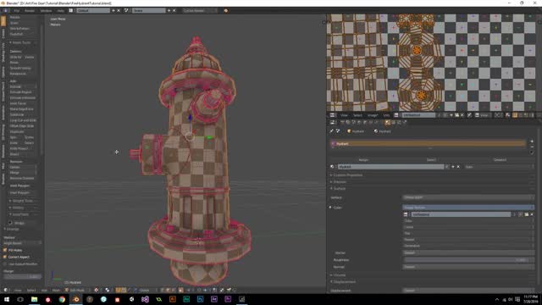The height and width of the screenshot is (305, 542).
Task: Add a new screen layout with the plus beside Default
Action: pos(113,10)
